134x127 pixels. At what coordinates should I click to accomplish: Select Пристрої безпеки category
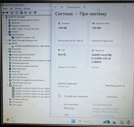[20, 77]
